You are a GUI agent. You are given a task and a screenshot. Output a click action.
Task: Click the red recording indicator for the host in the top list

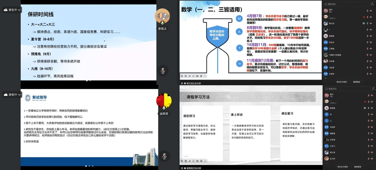pos(364,17)
